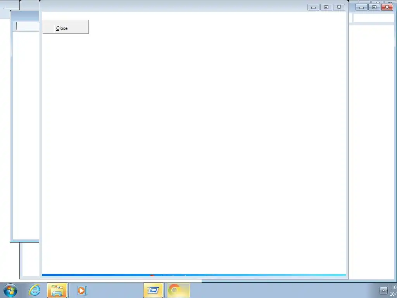Screen dimensions: 397x298
Task: Click the Close button in the front window
Action: tap(66, 27)
